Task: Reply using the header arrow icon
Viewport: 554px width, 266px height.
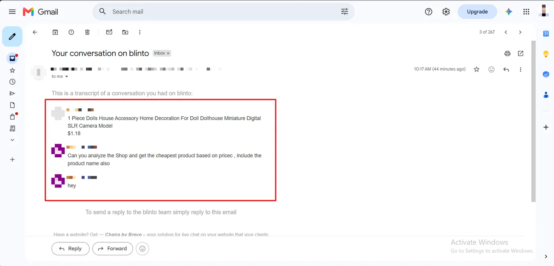Action: click(506, 70)
